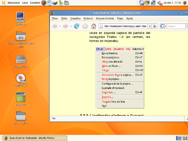Open the Llocs panel menu

[x=25, y=3]
